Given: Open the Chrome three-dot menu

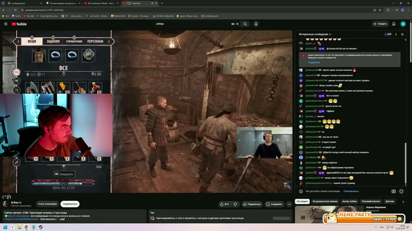Looking at the screenshot, I should pos(408,10).
